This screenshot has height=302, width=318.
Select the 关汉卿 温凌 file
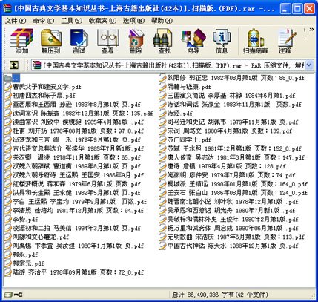click(x=73, y=157)
